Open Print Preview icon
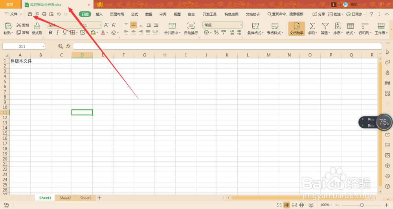Viewport: 393px width, 209px height. (51, 14)
